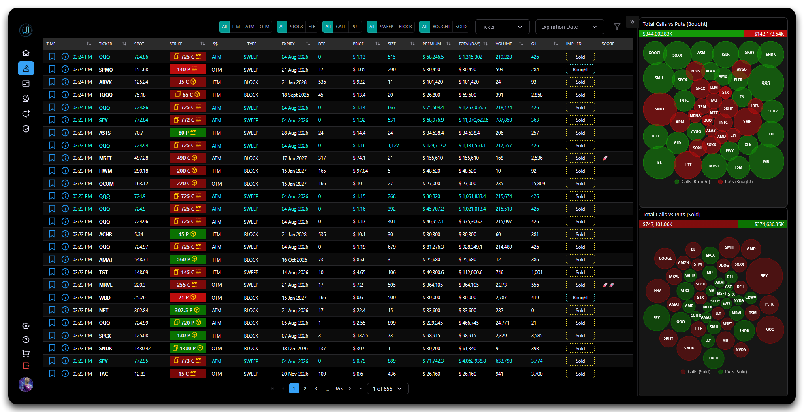Bookmark the ABVX row
804x412 pixels.
point(52,82)
